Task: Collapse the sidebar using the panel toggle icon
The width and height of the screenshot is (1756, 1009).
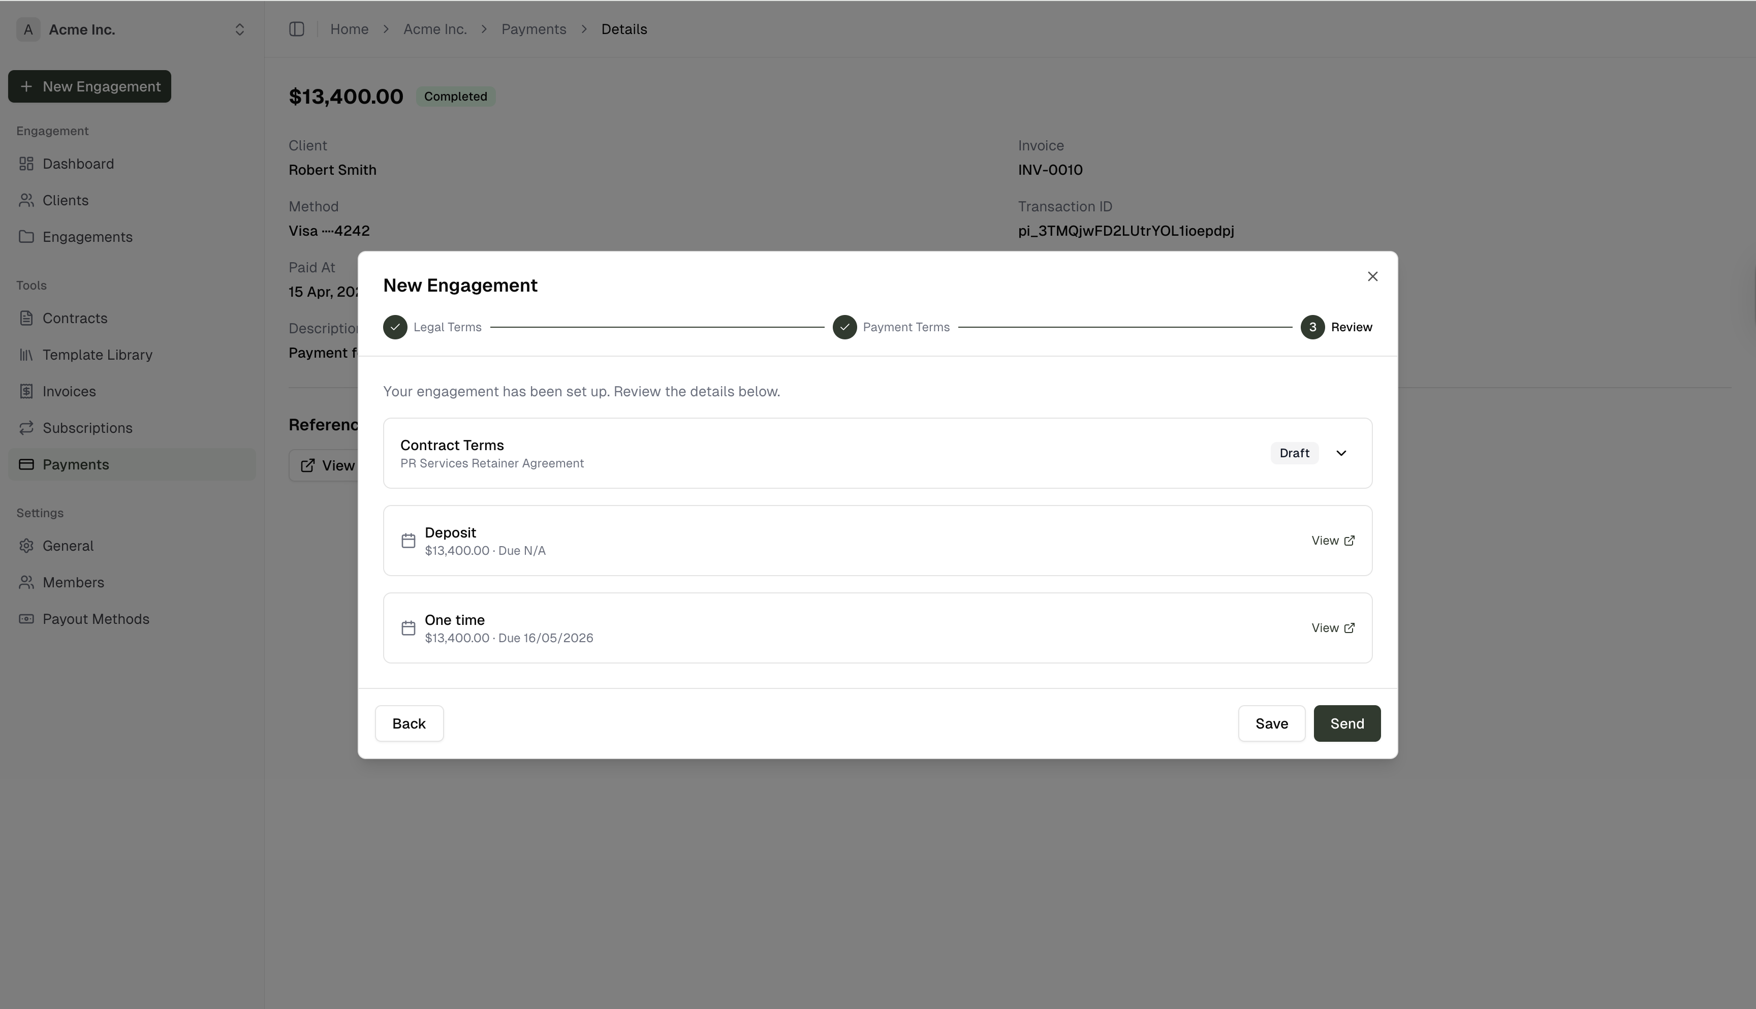Action: (x=297, y=29)
